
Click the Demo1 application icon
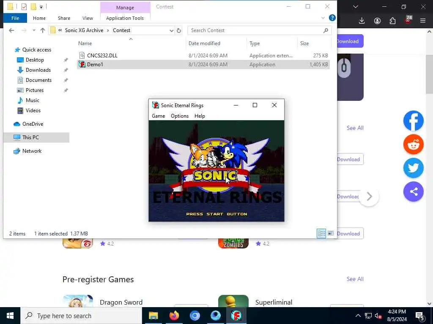[82, 65]
